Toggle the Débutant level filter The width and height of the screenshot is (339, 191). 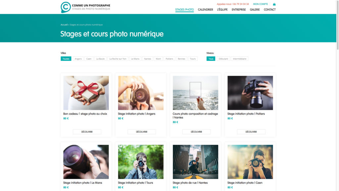(223, 59)
